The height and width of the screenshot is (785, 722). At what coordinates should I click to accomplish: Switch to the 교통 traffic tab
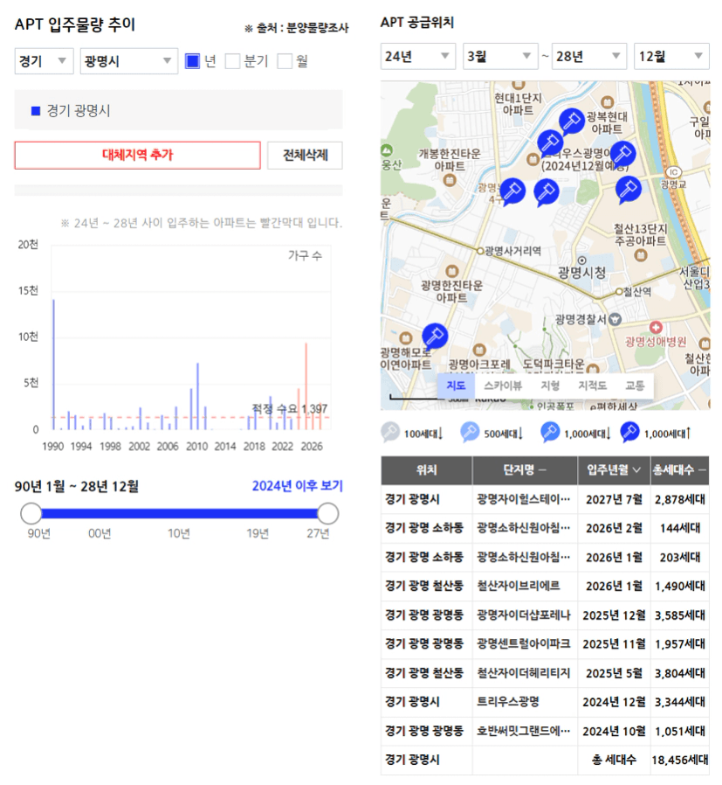[x=635, y=386]
